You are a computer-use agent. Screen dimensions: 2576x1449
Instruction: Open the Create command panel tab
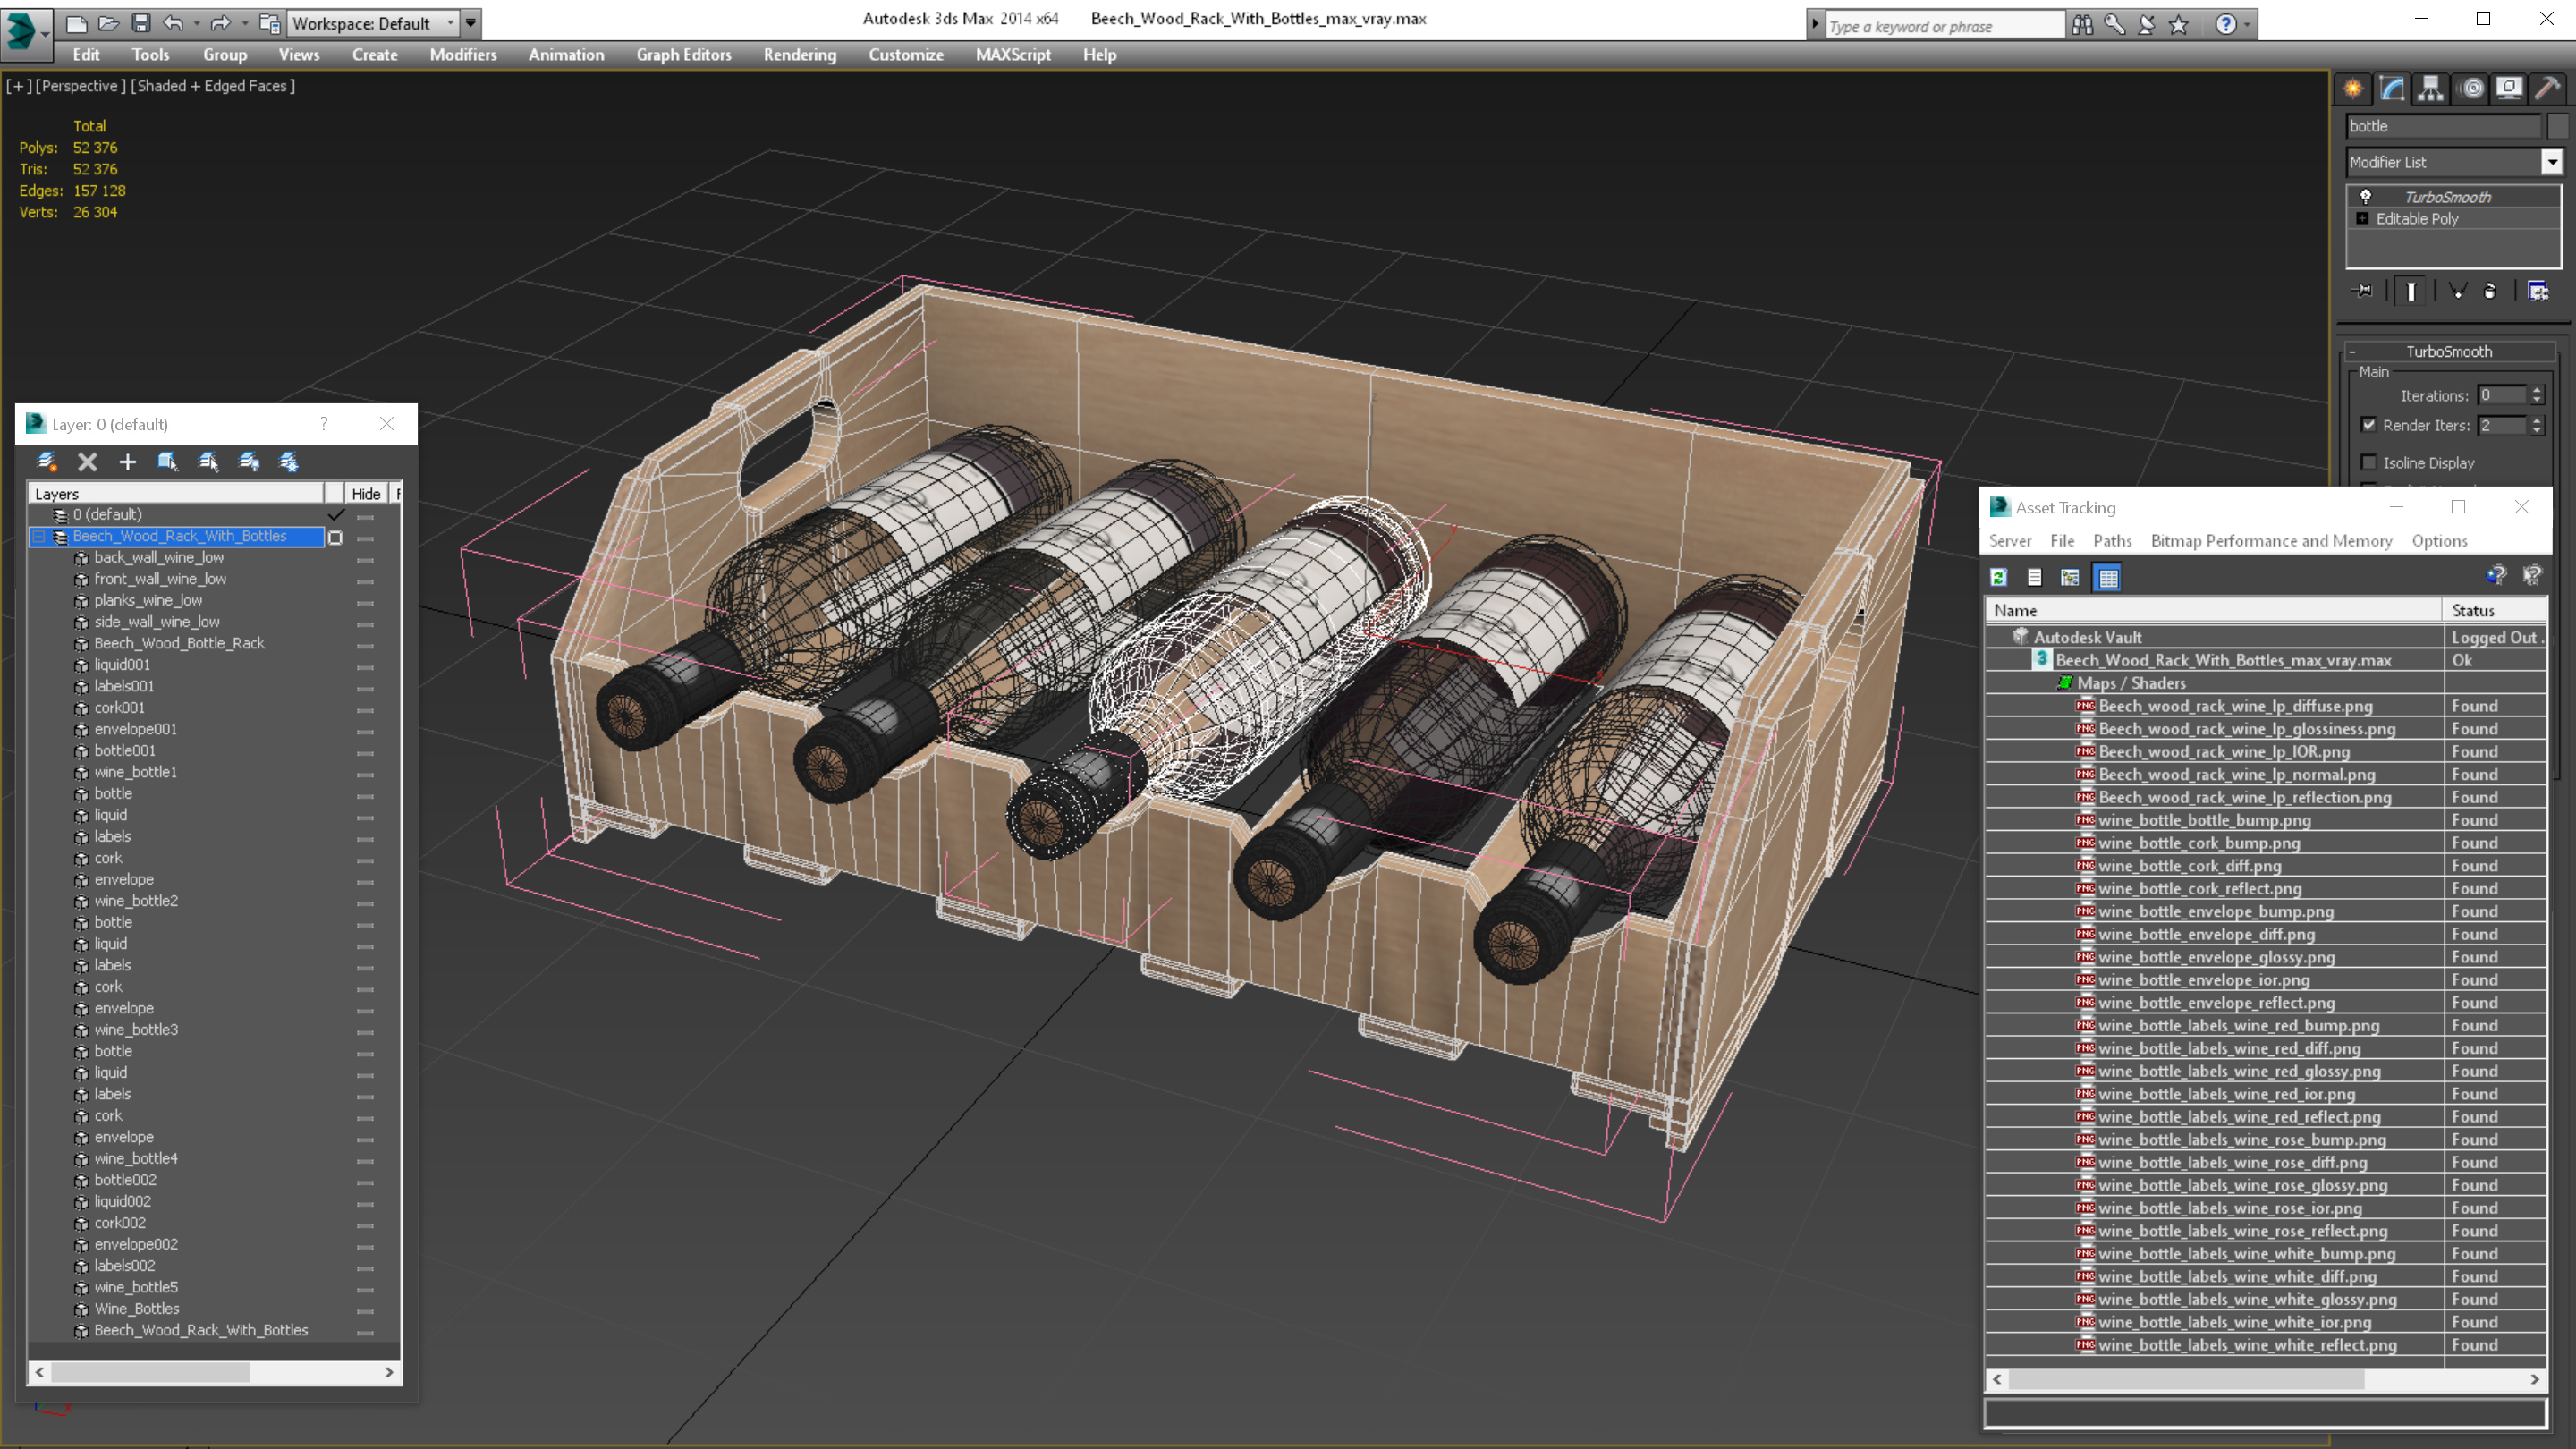click(x=2353, y=89)
